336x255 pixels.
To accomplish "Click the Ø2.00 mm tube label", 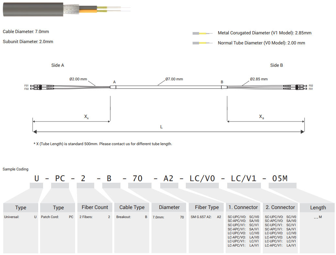I will click(x=78, y=79).
